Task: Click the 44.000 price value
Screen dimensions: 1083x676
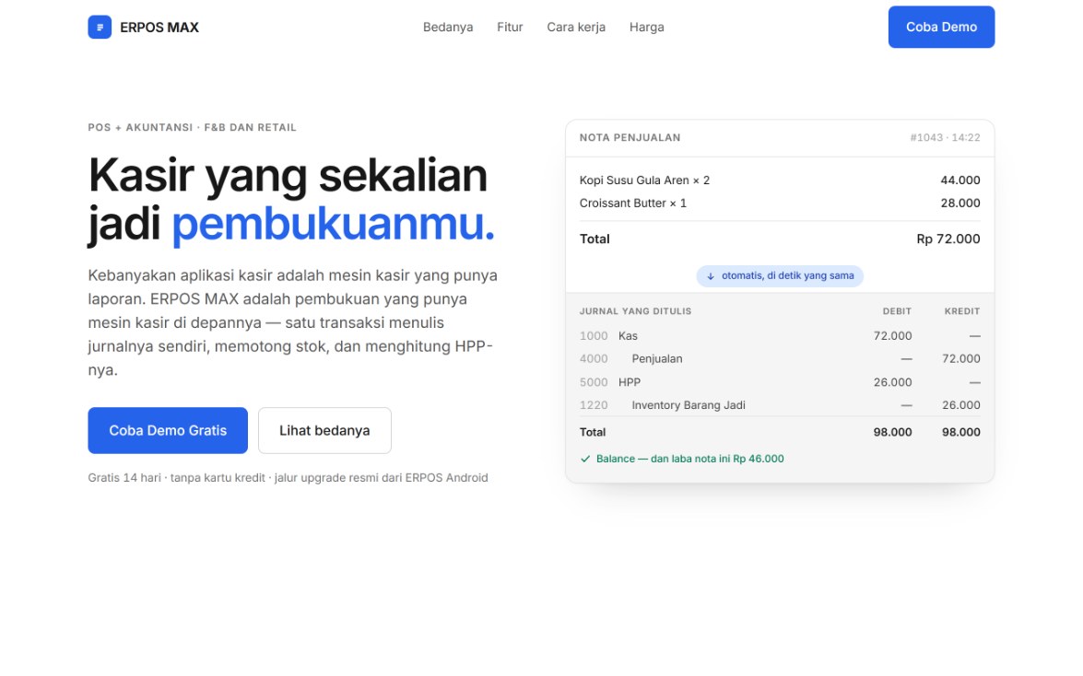Action: click(x=960, y=181)
